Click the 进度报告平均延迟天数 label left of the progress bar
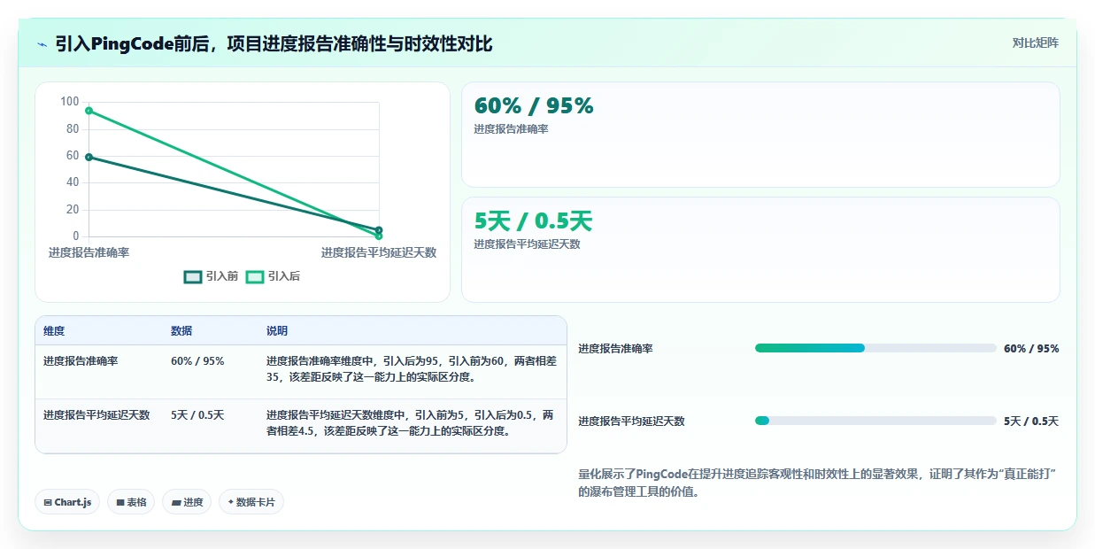The image size is (1095, 549). click(x=631, y=421)
